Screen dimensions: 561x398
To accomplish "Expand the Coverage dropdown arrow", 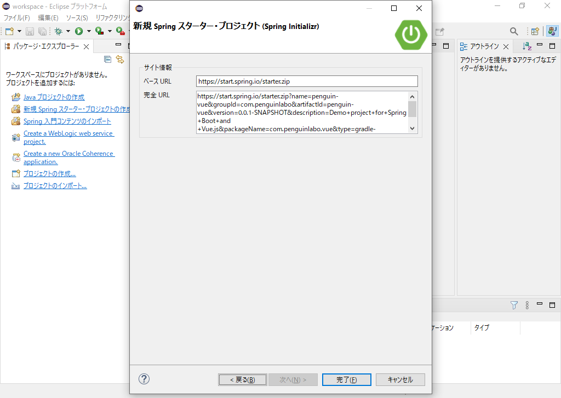I will [x=110, y=31].
